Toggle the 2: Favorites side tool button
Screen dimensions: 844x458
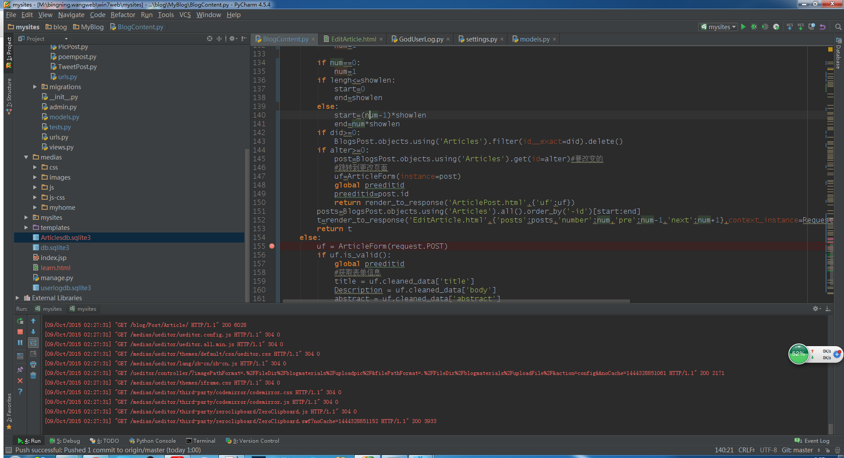[x=9, y=412]
